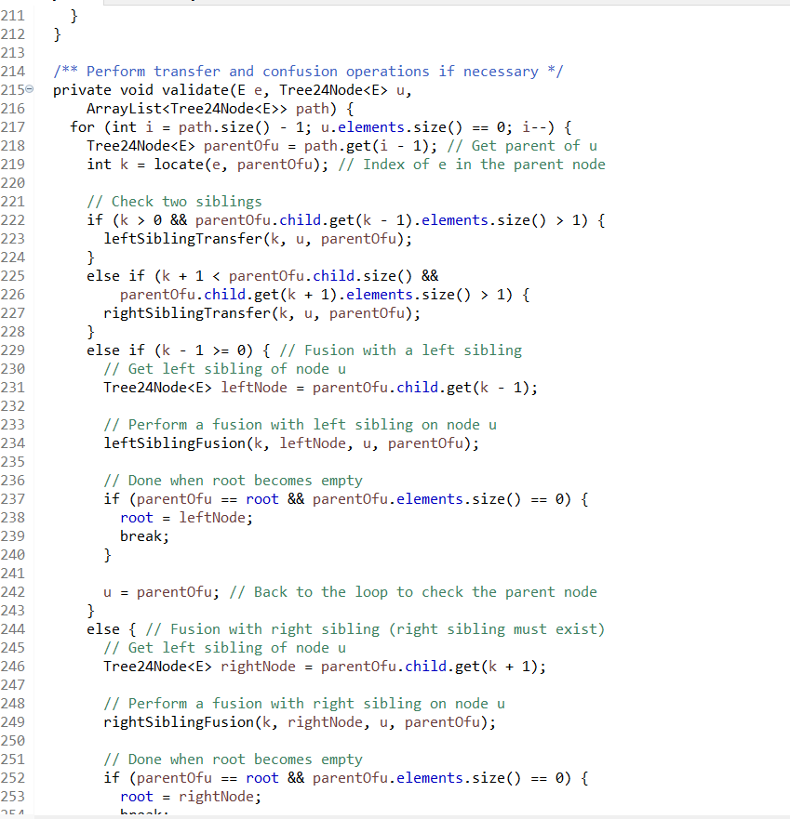Click the for loop keyword on line 217
The width and height of the screenshot is (790, 819).
(82, 126)
